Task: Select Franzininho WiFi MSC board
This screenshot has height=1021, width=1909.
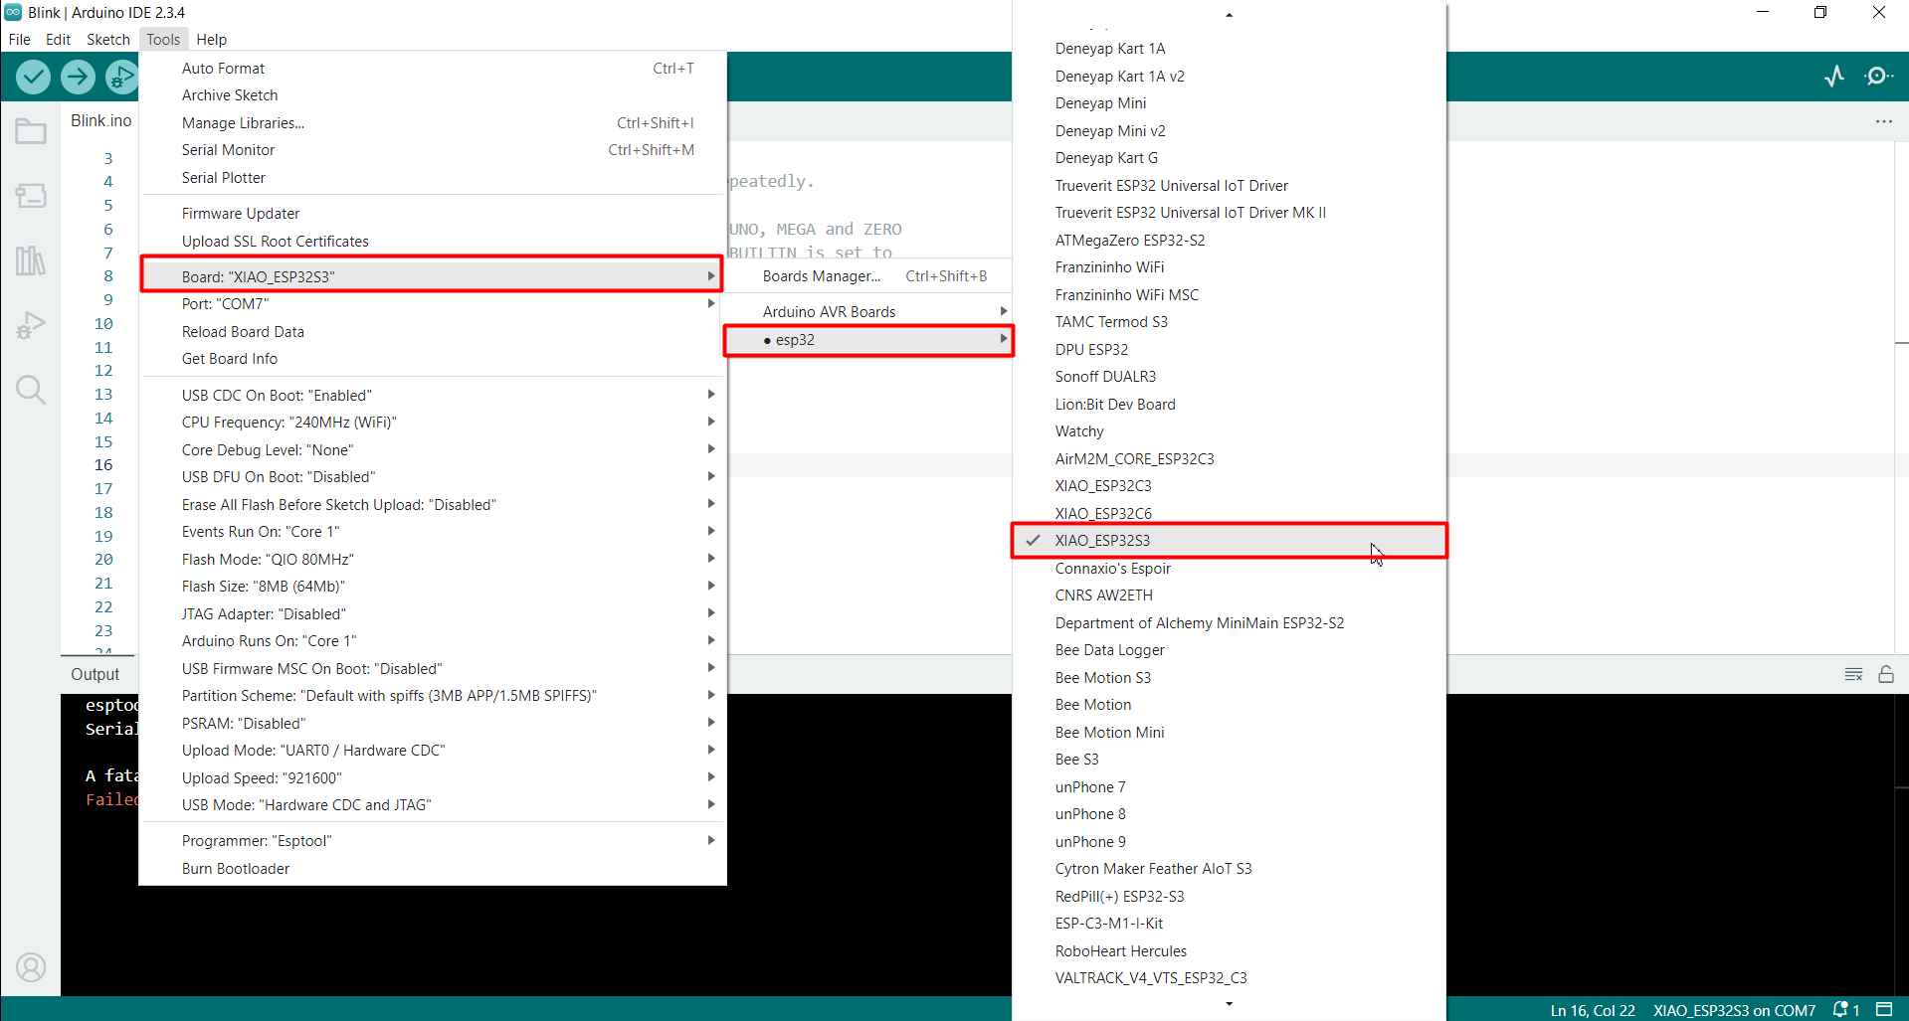Action: [1229, 295]
